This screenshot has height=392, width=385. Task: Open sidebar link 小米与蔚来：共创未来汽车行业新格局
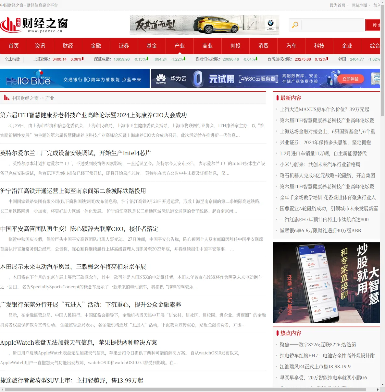[320, 165]
